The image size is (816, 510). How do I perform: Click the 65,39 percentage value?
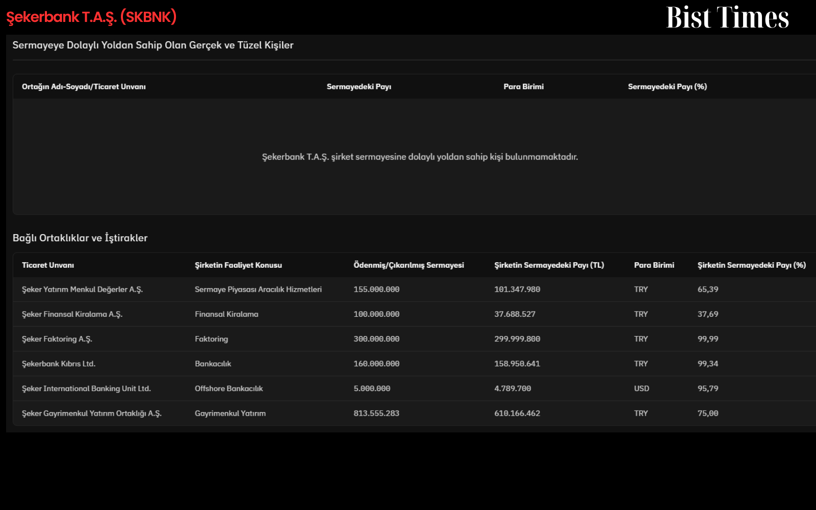coord(708,290)
